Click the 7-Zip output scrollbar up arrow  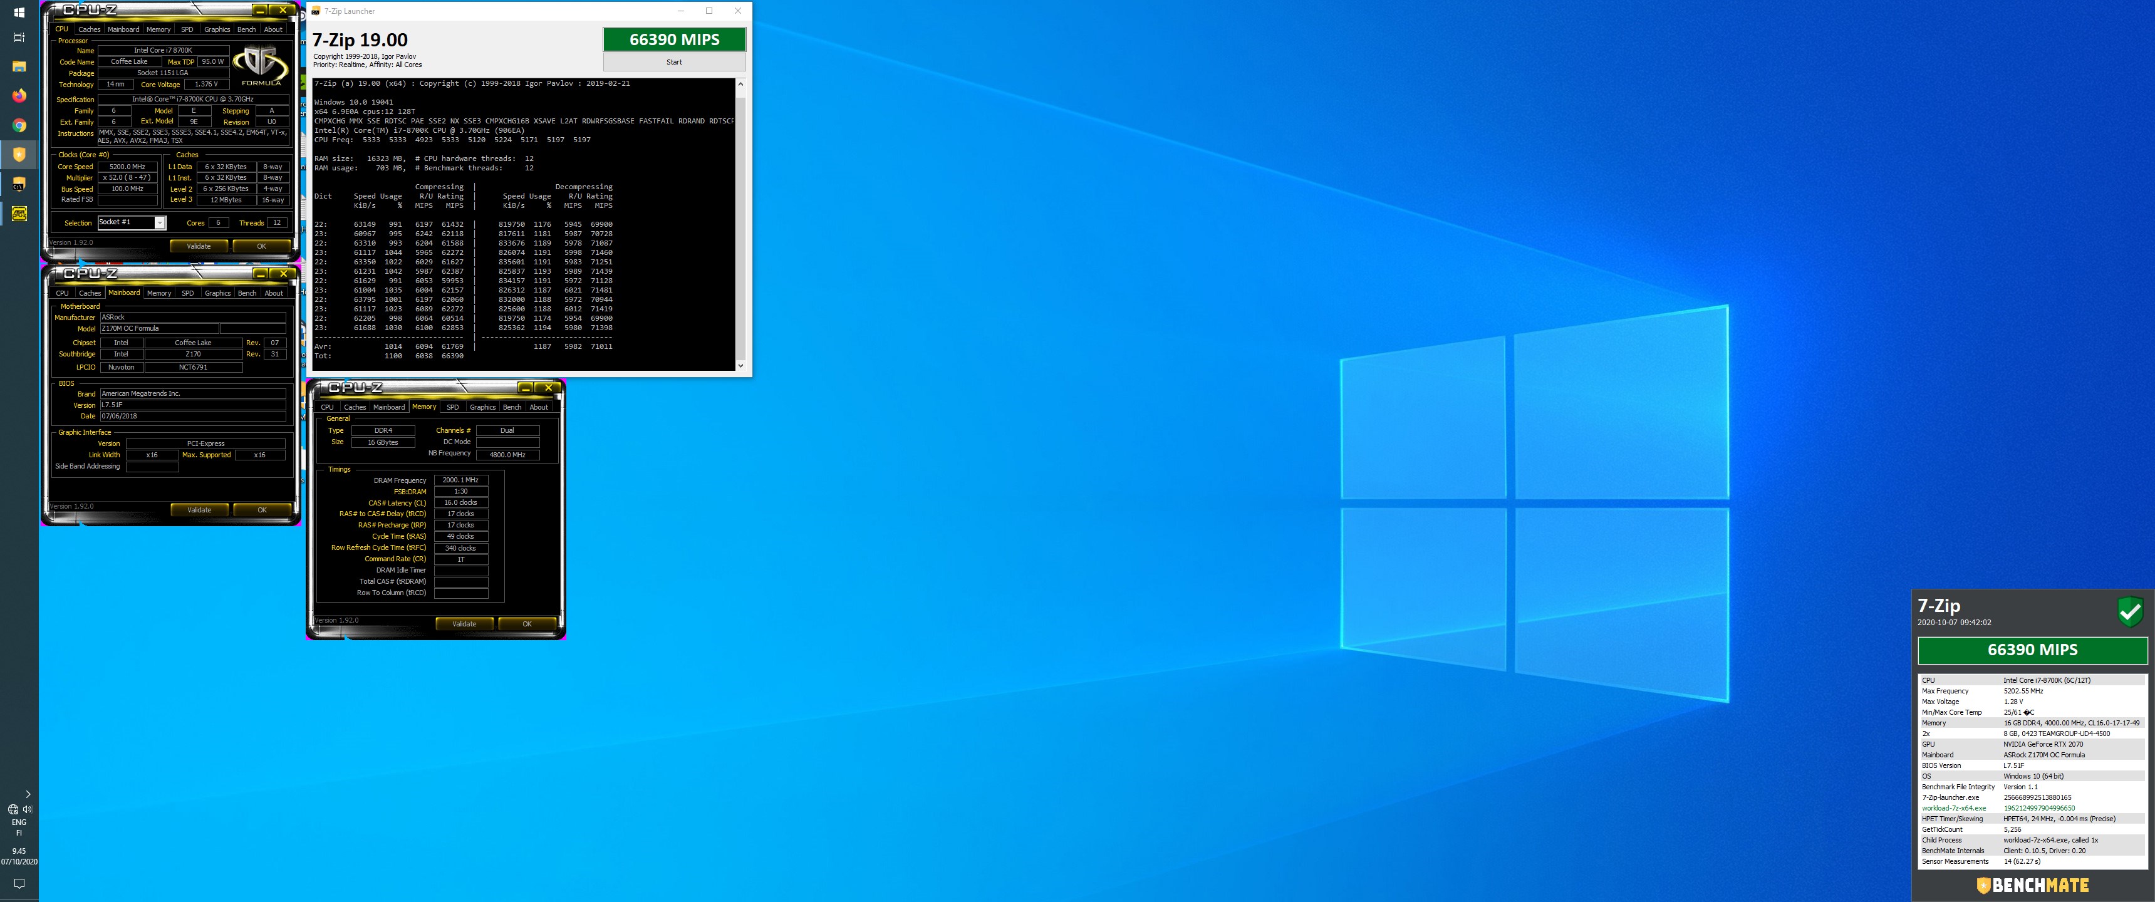[x=740, y=84]
